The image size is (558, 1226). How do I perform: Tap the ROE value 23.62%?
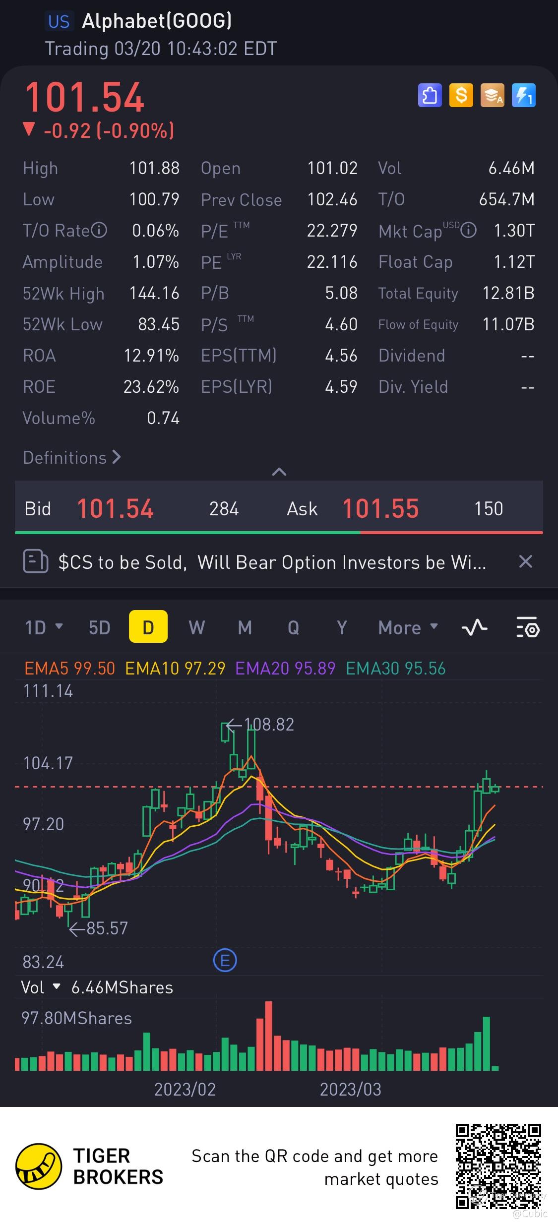click(151, 387)
